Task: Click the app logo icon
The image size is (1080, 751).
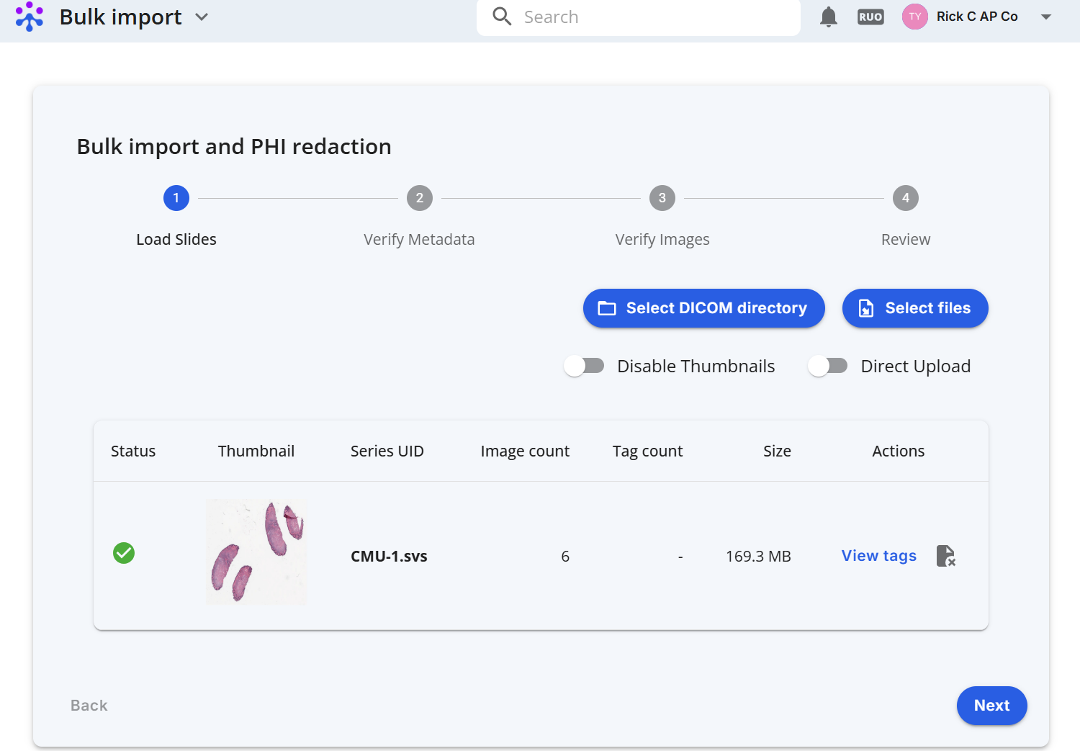Action: click(x=30, y=17)
